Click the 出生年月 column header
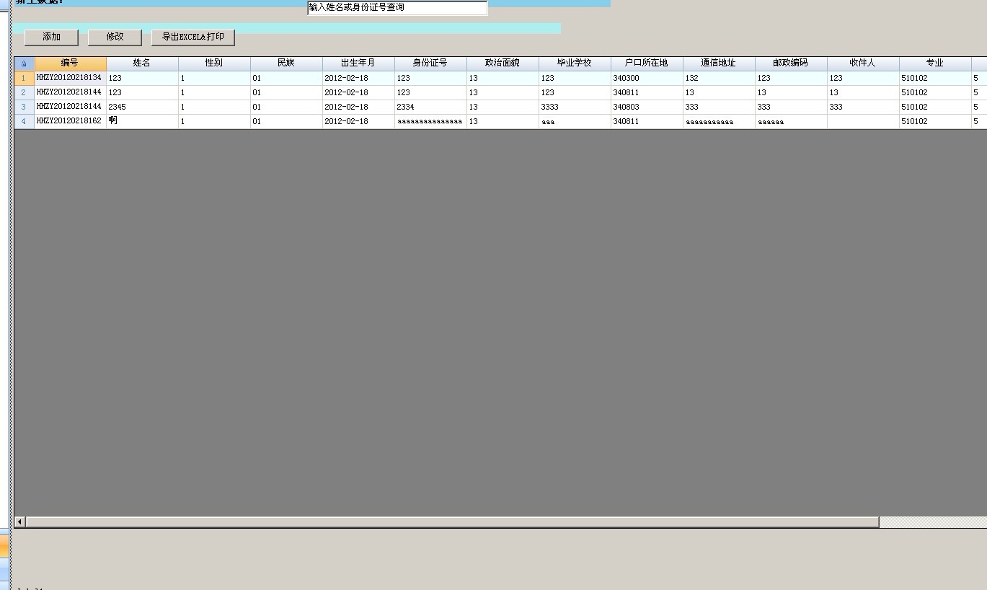This screenshot has width=987, height=590. tap(358, 63)
